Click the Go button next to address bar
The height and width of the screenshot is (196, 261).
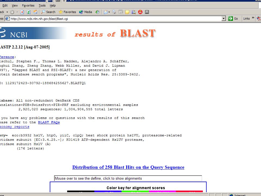point(233,19)
